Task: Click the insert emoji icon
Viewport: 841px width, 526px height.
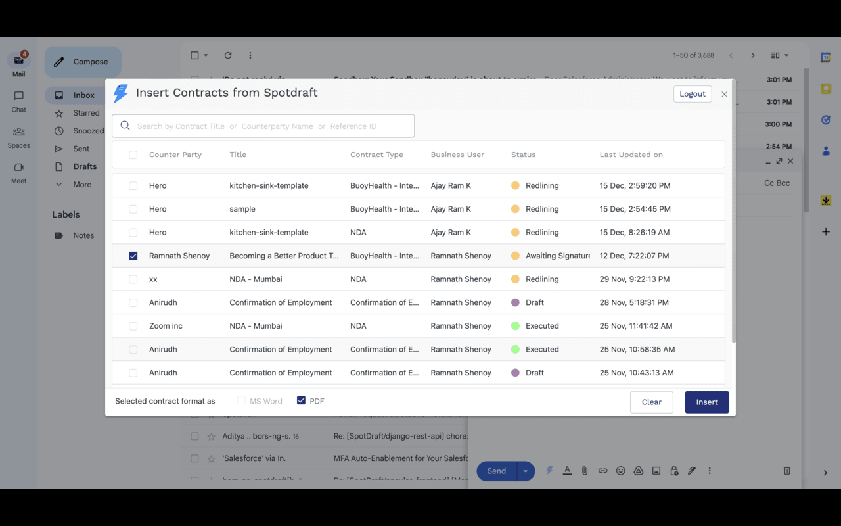Action: [x=620, y=471]
